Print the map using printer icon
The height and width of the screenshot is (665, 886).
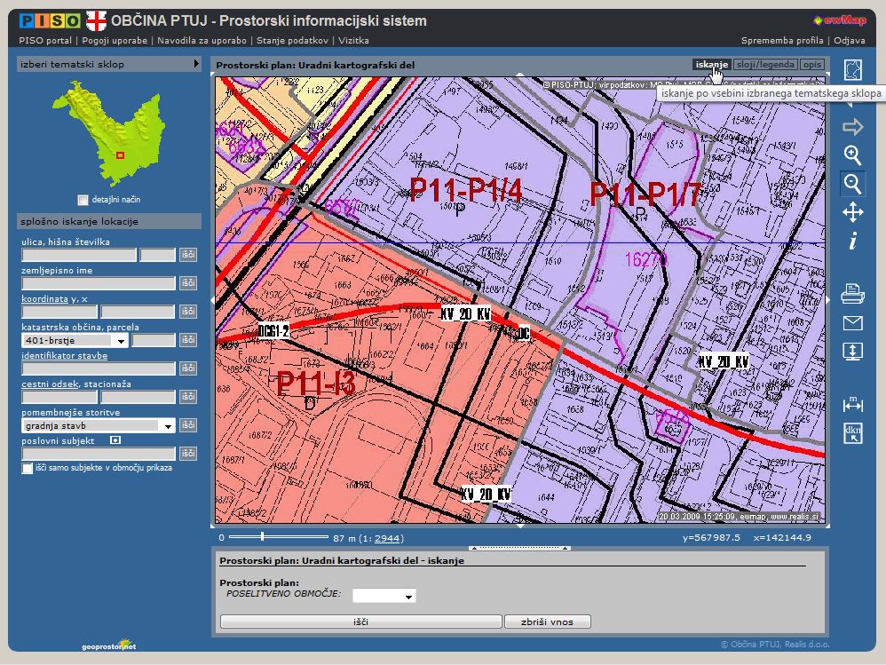(x=852, y=292)
